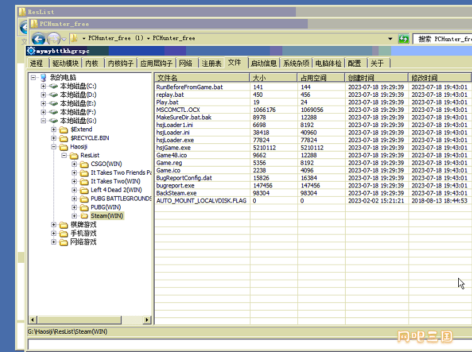
Task: Click the My Computer icon in tree
Action: click(x=43, y=77)
